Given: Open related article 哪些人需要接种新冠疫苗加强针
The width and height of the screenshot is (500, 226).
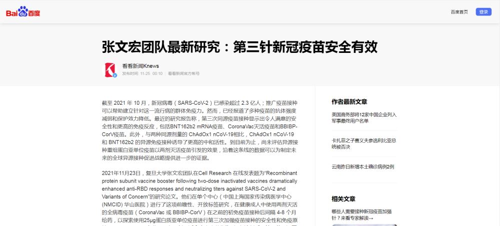Looking at the screenshot, I should [x=362, y=215].
